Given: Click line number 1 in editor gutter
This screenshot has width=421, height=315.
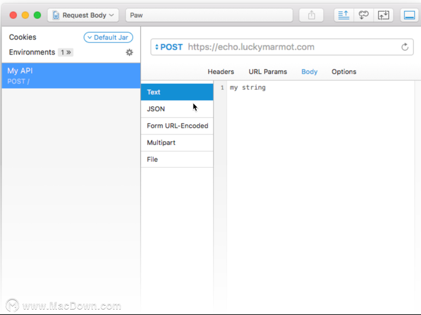Looking at the screenshot, I should pyautogui.click(x=222, y=87).
